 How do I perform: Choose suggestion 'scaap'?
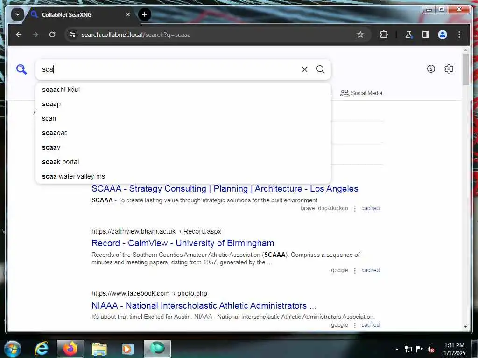click(x=183, y=104)
